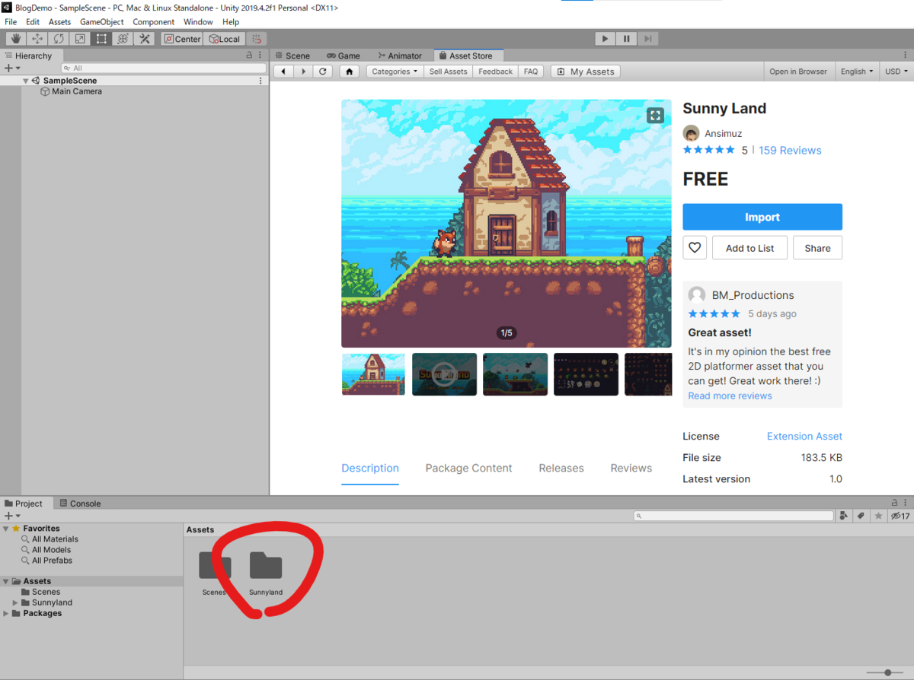Open Ansimuz publisher profile
This screenshot has height=680, width=914.
coord(724,134)
